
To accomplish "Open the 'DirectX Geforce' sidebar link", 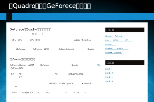I will (113, 53).
